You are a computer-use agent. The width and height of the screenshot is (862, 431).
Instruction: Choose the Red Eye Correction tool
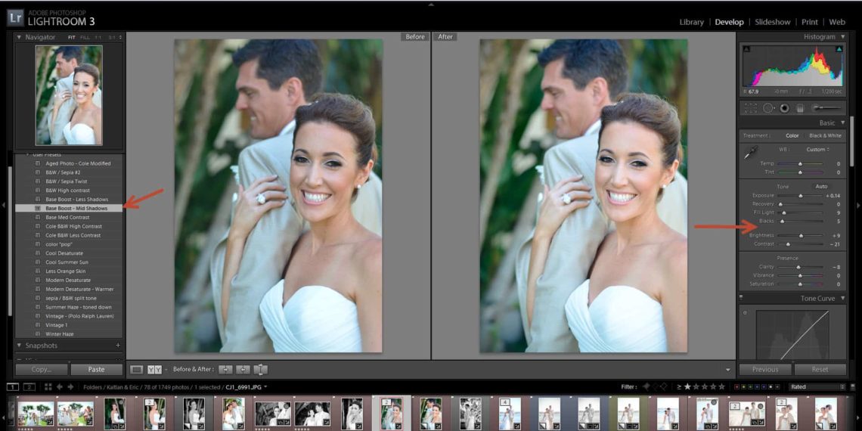(x=785, y=108)
